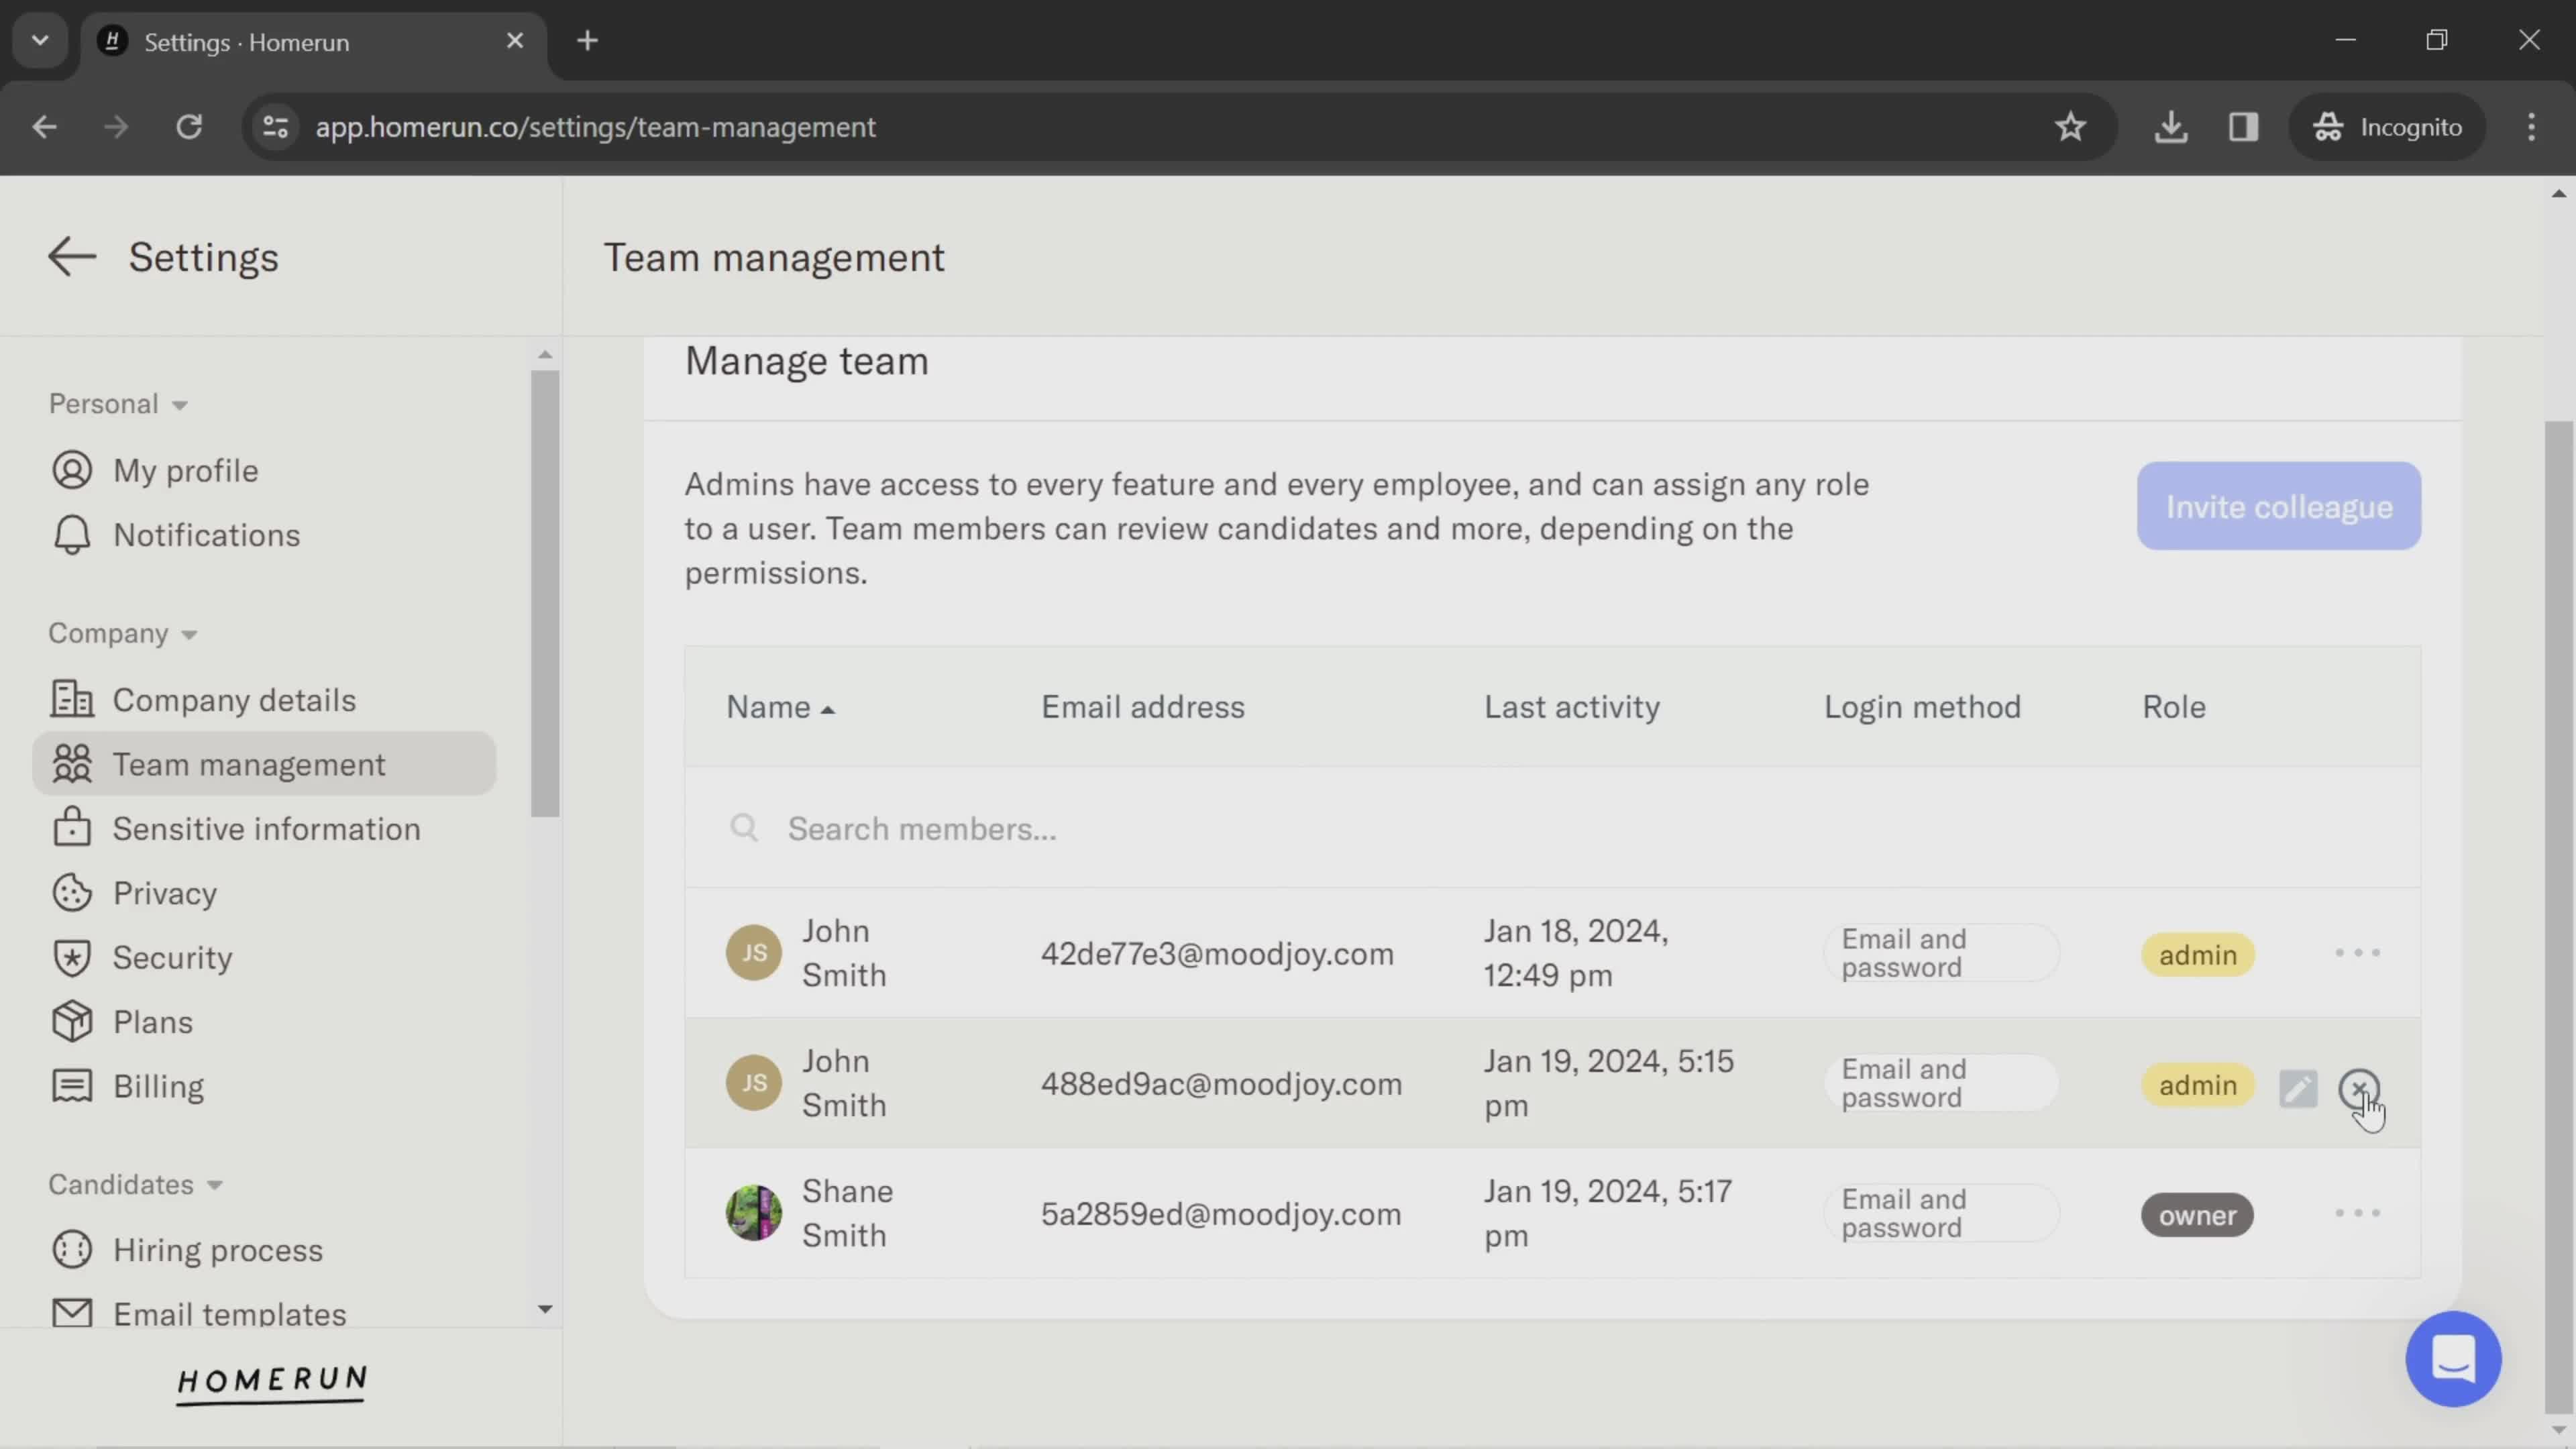Collapse the Company section
Screen dimensions: 2576x1449
[x=123, y=633]
